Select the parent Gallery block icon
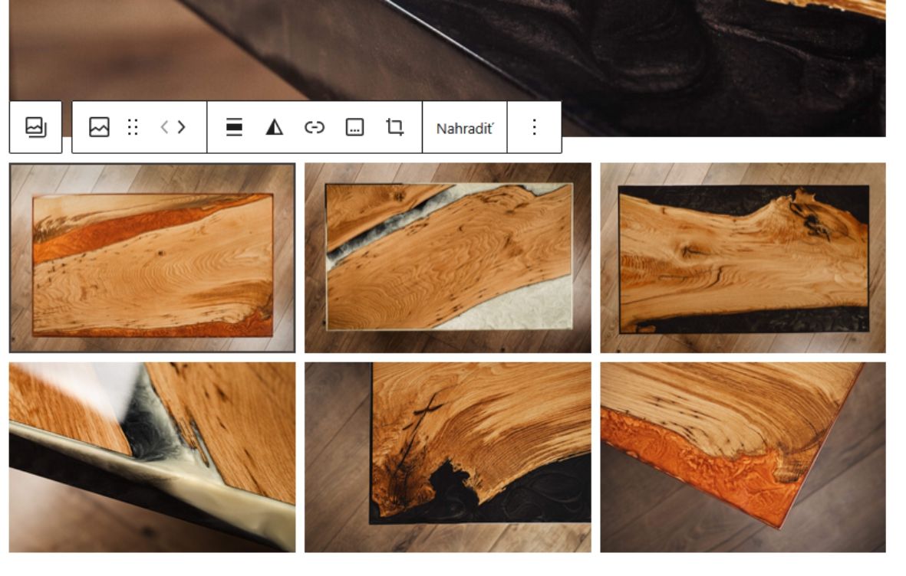Screen dimensions: 906x576 coord(36,127)
